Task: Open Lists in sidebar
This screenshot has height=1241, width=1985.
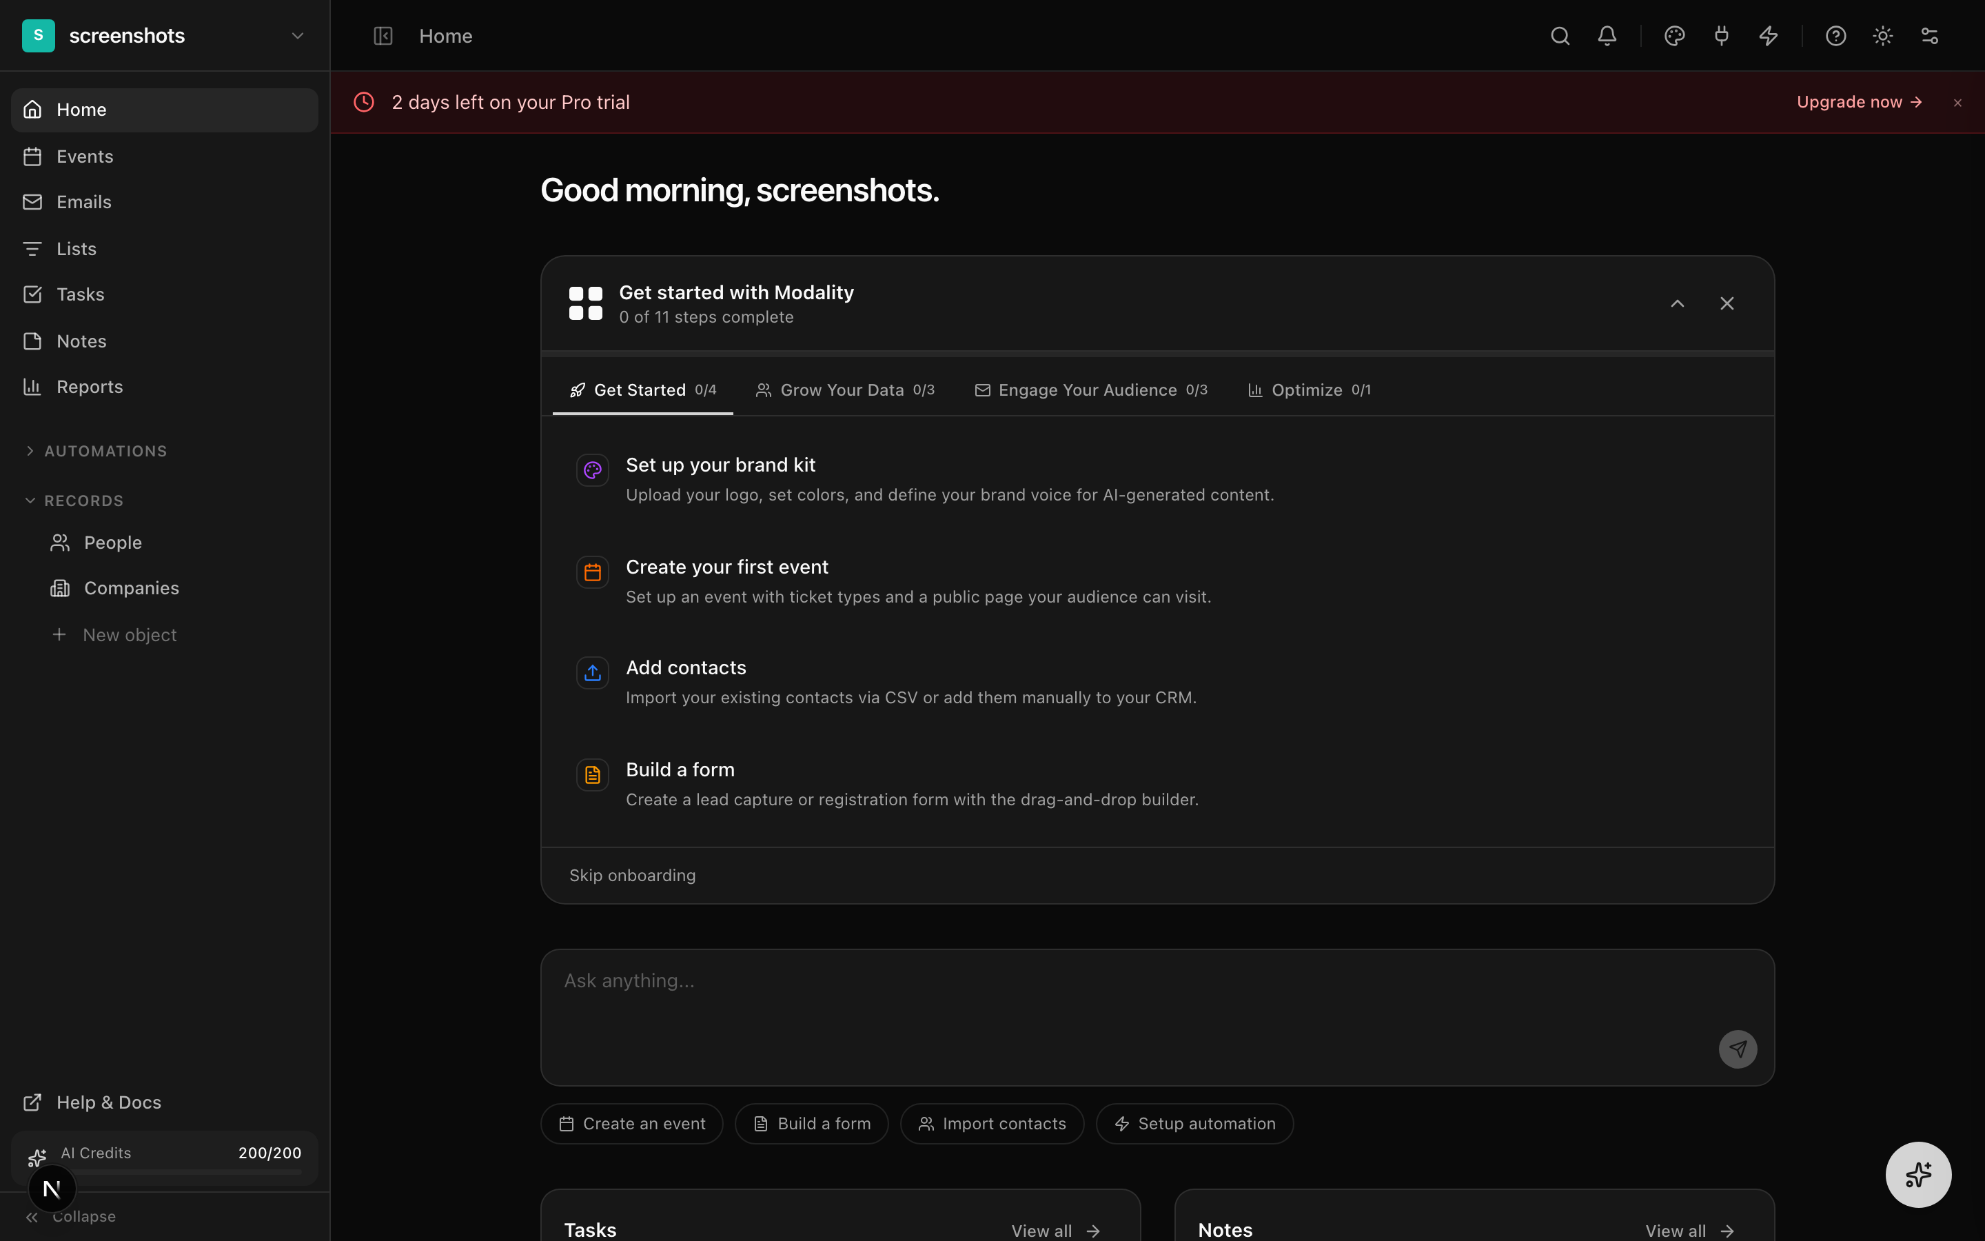Action: pyautogui.click(x=164, y=249)
